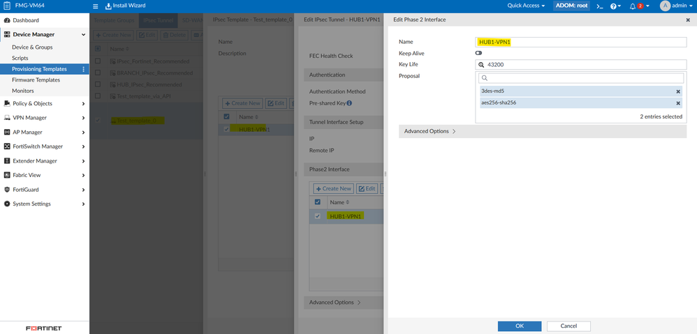Image resolution: width=697 pixels, height=334 pixels.
Task: Remove the 3des-md5 proposal
Action: [678, 91]
